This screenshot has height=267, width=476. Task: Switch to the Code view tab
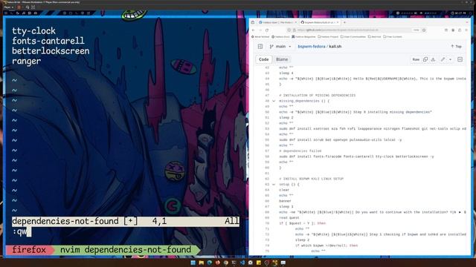tap(263, 59)
